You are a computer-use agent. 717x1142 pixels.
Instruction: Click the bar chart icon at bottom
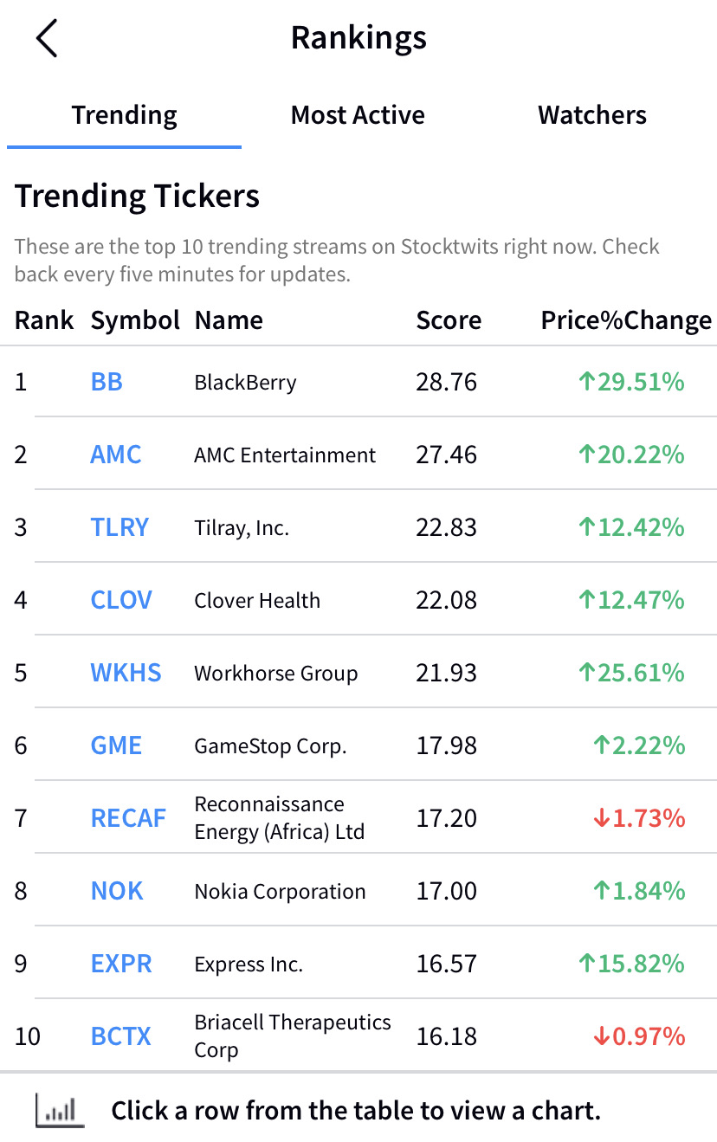(x=60, y=1111)
